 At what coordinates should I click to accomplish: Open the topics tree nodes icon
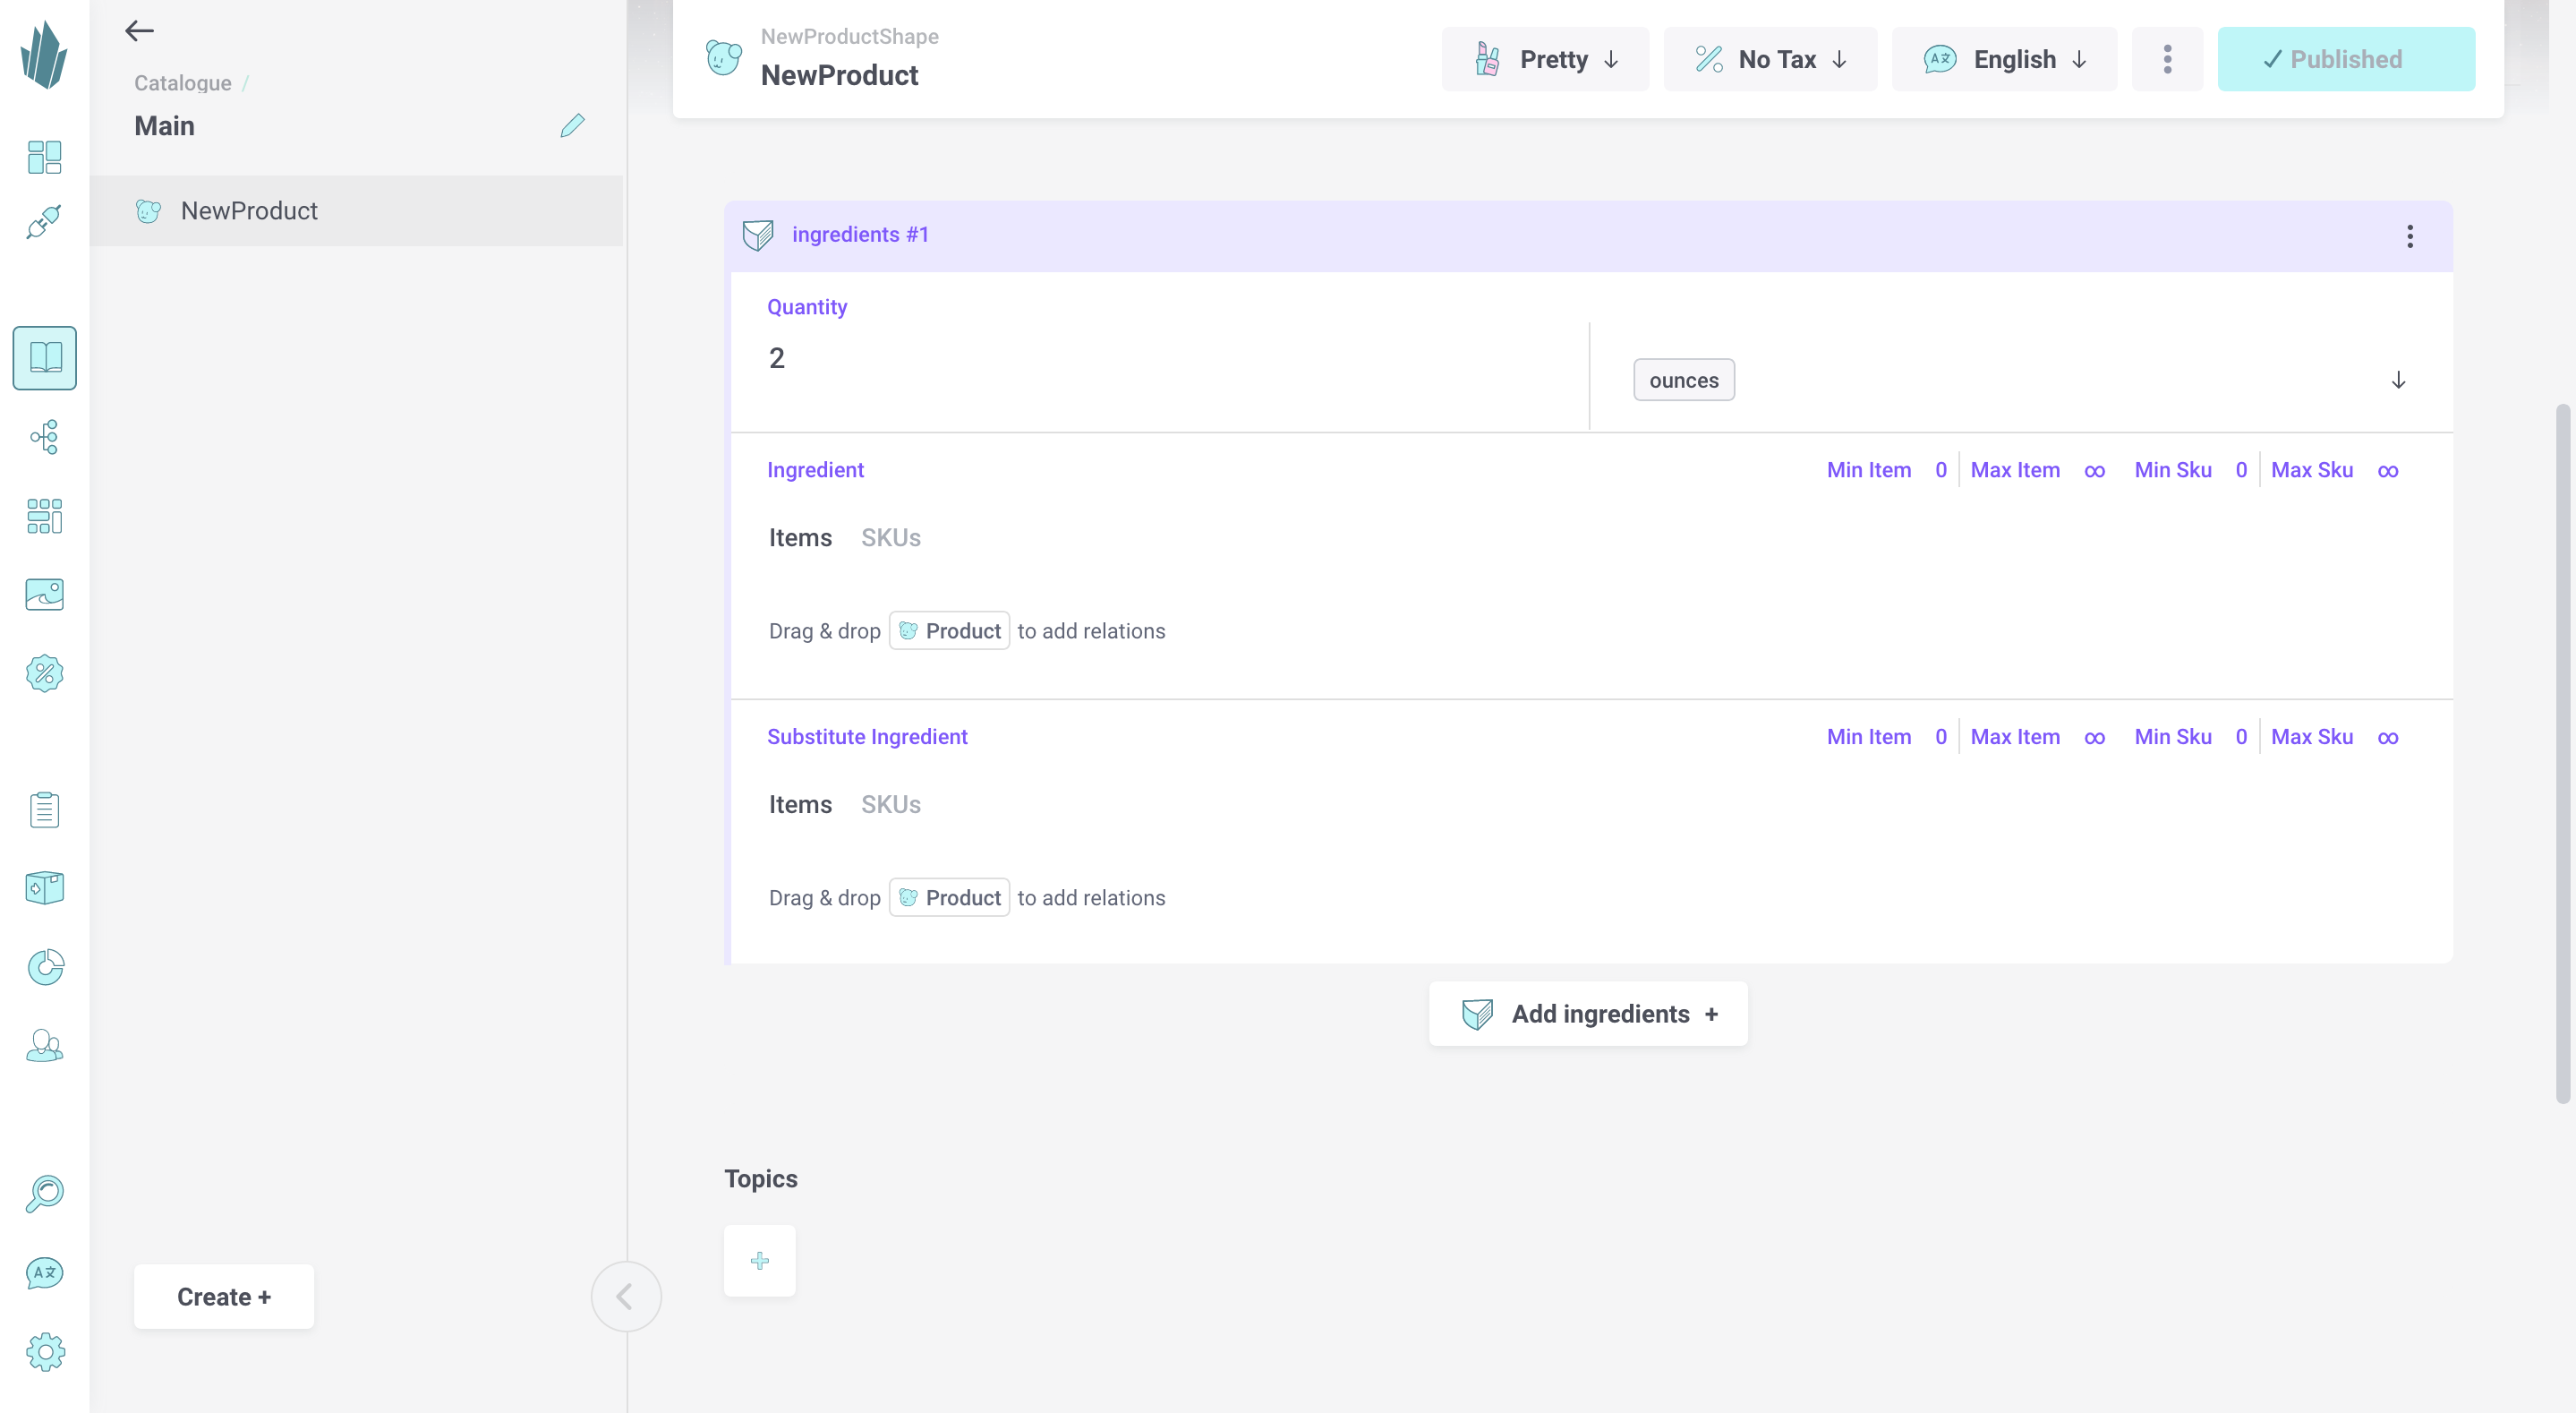pyautogui.click(x=44, y=436)
